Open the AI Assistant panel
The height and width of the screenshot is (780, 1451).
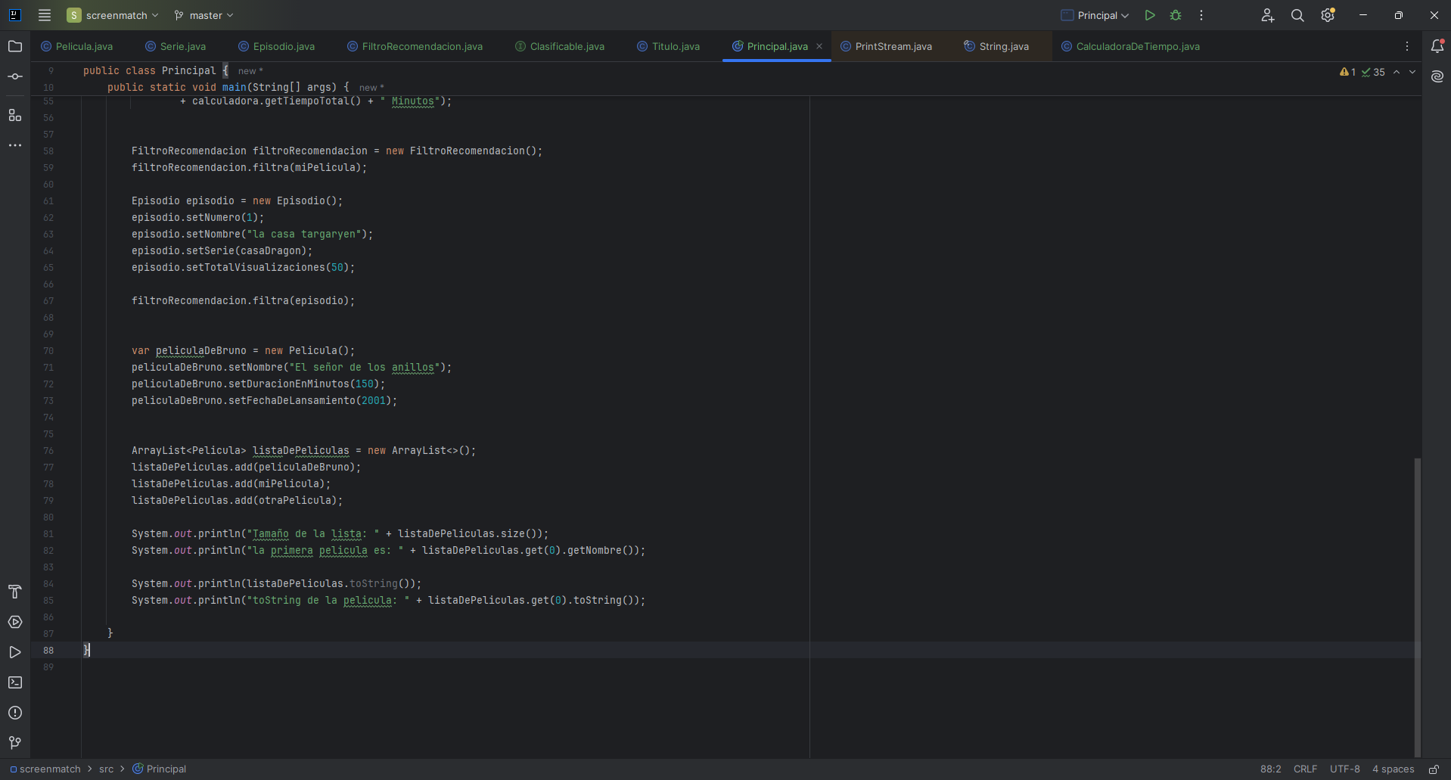coord(1437,76)
